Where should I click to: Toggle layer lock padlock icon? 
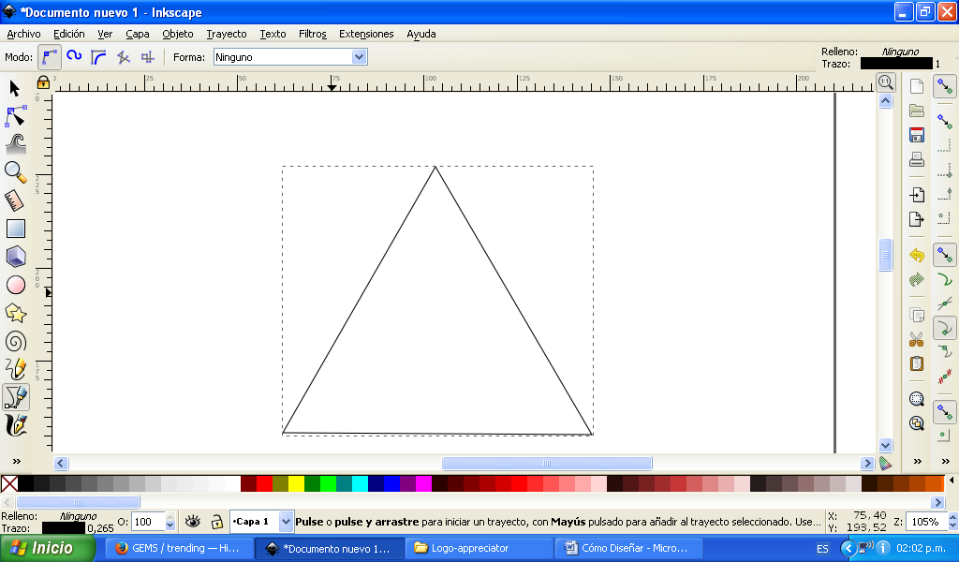tap(216, 522)
